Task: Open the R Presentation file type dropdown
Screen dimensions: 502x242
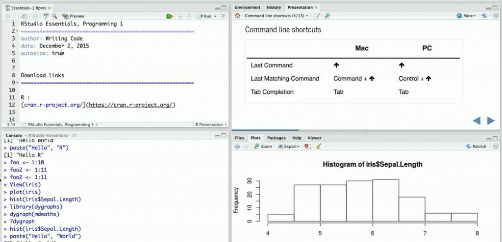Action: coord(211,125)
